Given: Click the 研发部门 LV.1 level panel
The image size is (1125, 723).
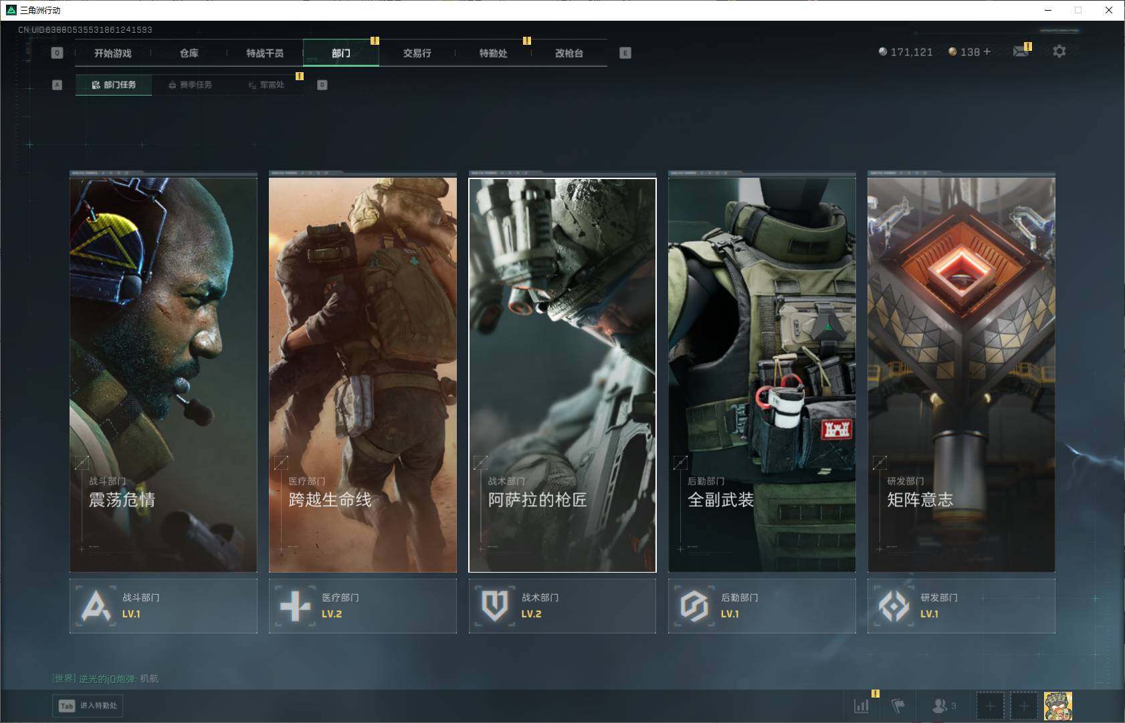Looking at the screenshot, I should click(961, 606).
